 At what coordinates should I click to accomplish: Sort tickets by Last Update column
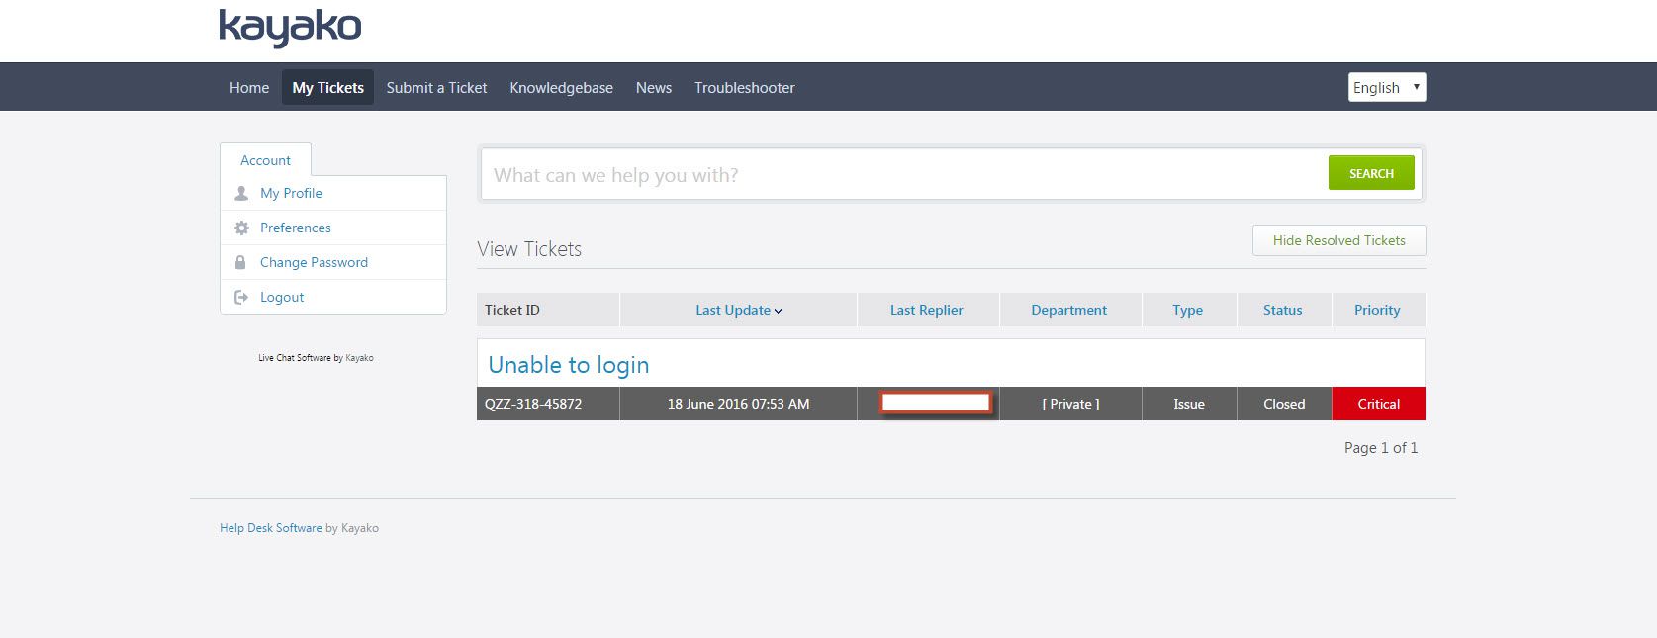click(733, 310)
